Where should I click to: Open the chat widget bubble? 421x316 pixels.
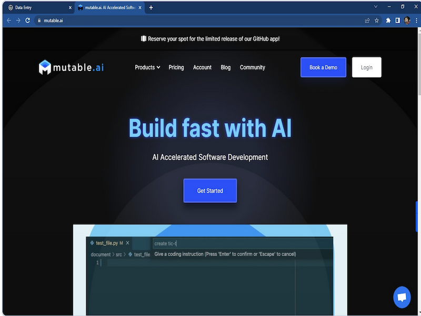(402, 297)
